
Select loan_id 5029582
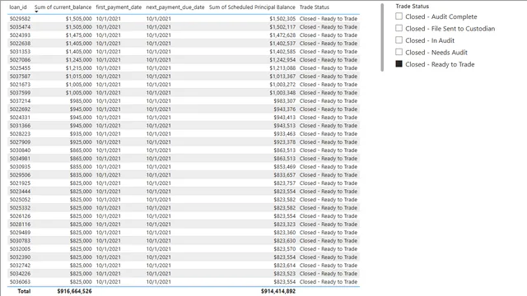20,19
